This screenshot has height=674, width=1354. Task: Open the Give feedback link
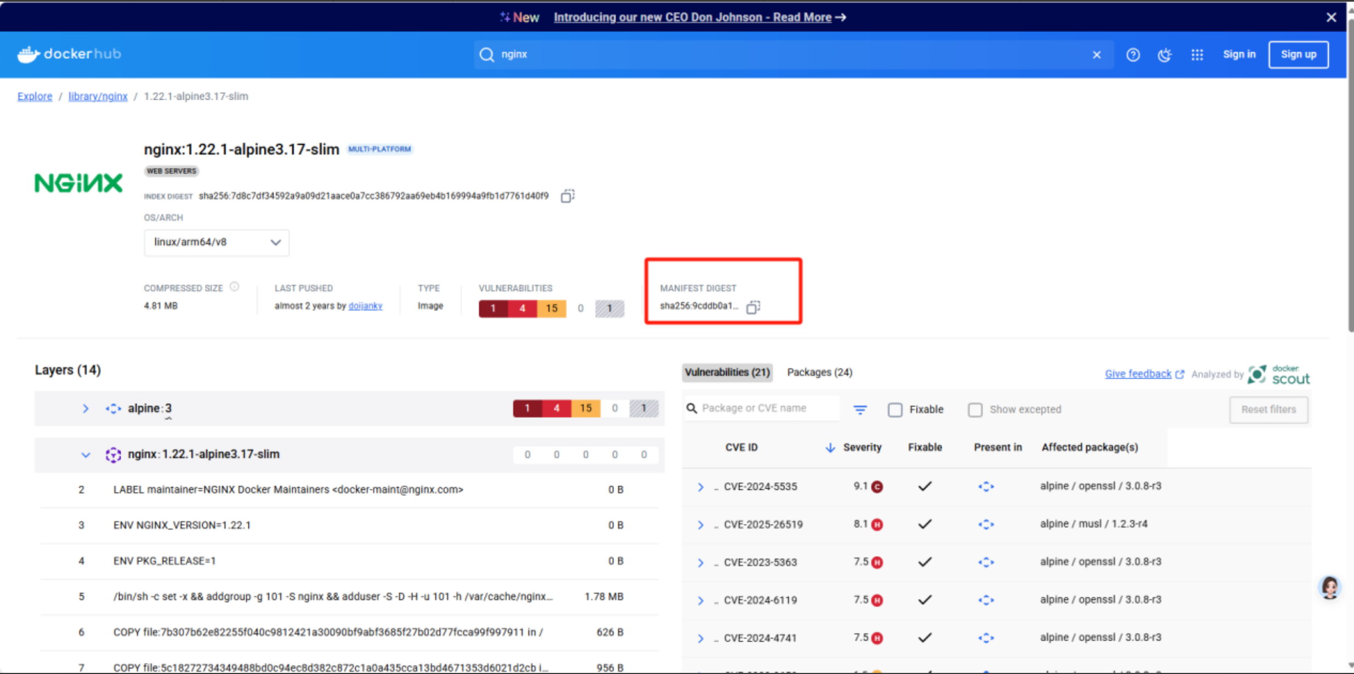(1144, 374)
